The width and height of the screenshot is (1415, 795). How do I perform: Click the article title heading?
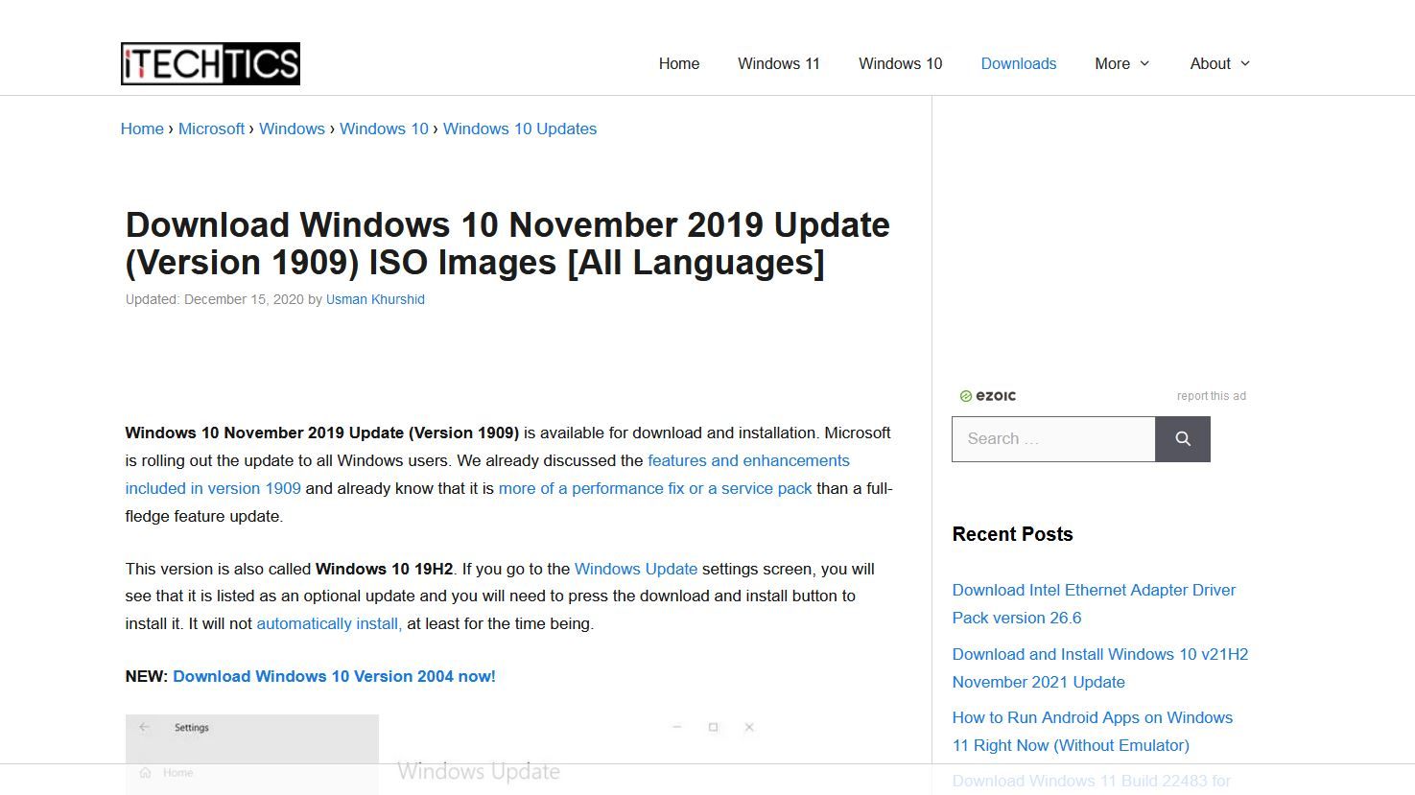pos(507,244)
